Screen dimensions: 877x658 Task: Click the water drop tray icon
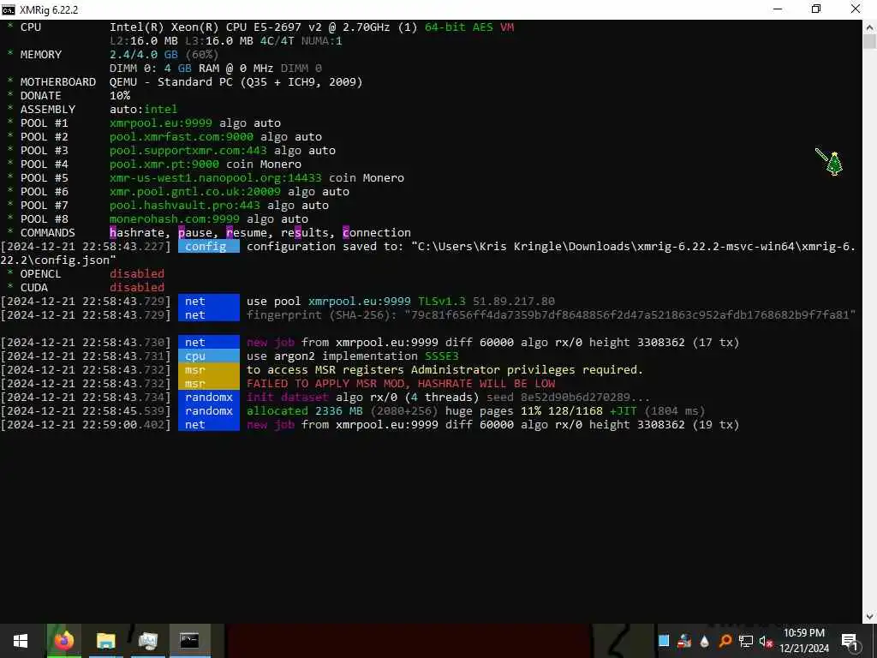[705, 641]
